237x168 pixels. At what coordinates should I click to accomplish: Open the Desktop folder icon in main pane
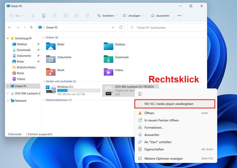coord(108,46)
